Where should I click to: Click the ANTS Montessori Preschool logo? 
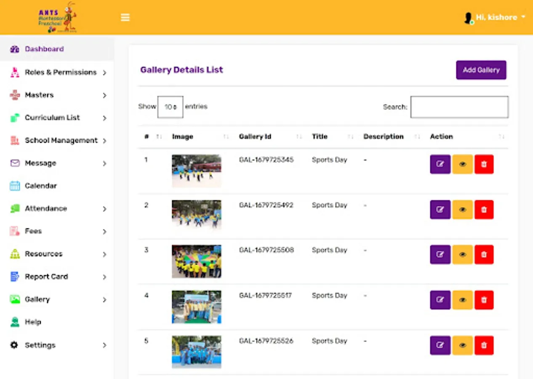click(x=57, y=18)
